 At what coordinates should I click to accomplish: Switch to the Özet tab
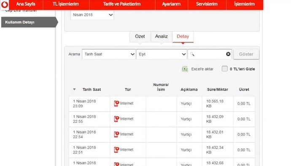pos(140,37)
